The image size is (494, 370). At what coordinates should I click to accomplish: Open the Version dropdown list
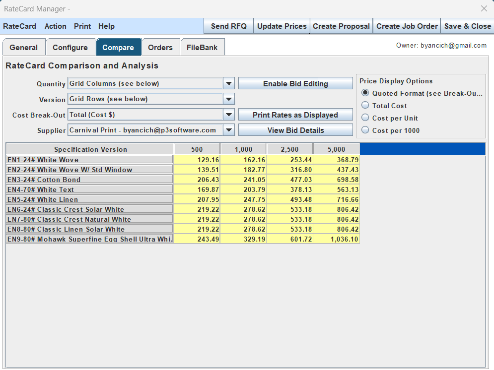point(228,99)
